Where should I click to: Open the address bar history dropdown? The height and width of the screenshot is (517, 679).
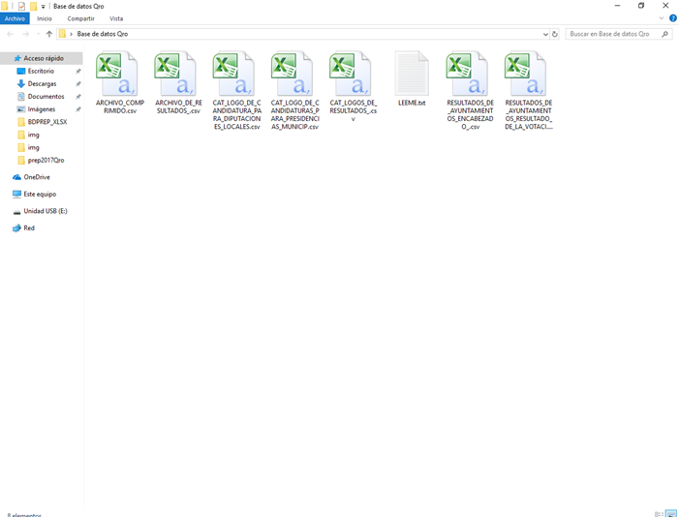546,34
